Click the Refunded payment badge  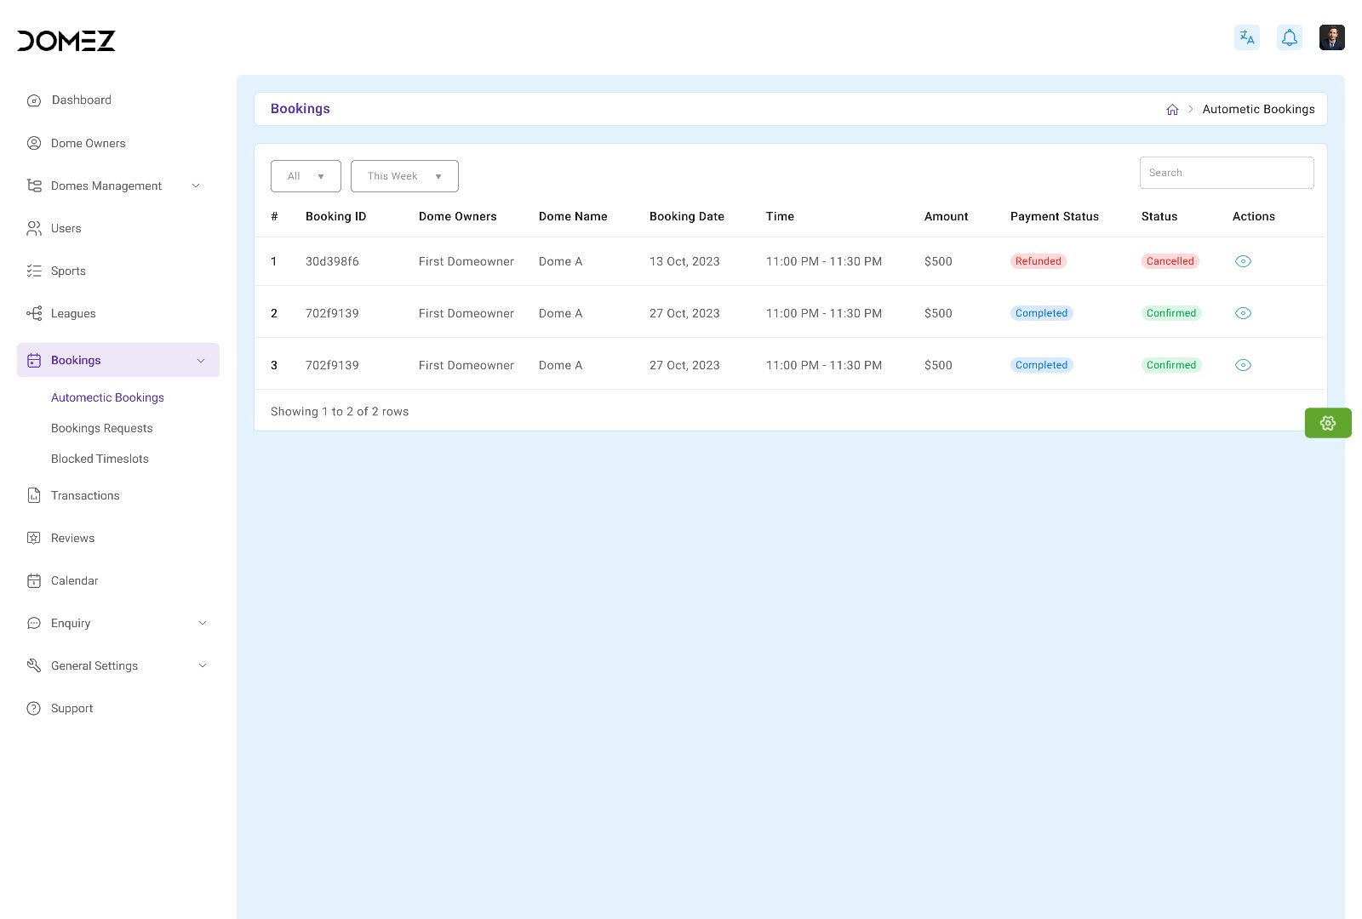[x=1038, y=261]
